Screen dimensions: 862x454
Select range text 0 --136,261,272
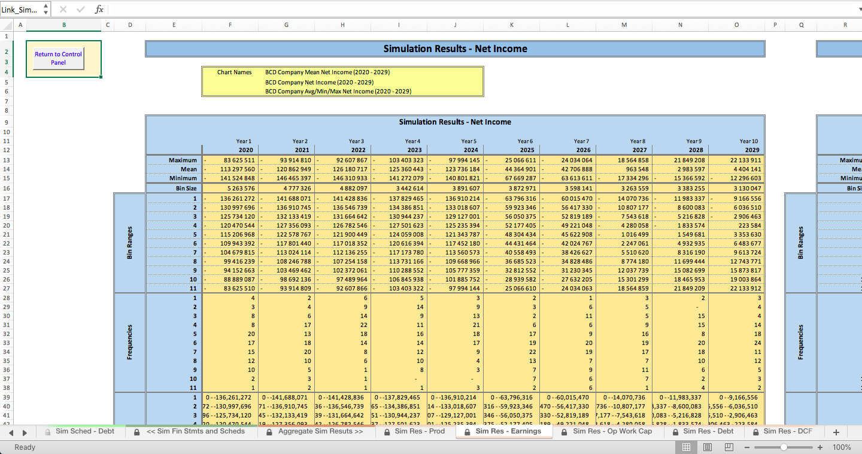pos(231,397)
